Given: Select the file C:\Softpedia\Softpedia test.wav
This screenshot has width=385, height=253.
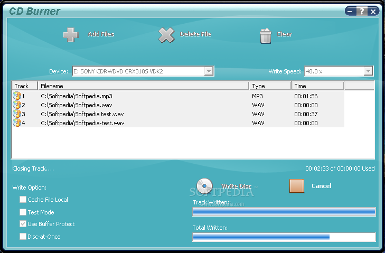Looking at the screenshot, I should click(82, 114).
